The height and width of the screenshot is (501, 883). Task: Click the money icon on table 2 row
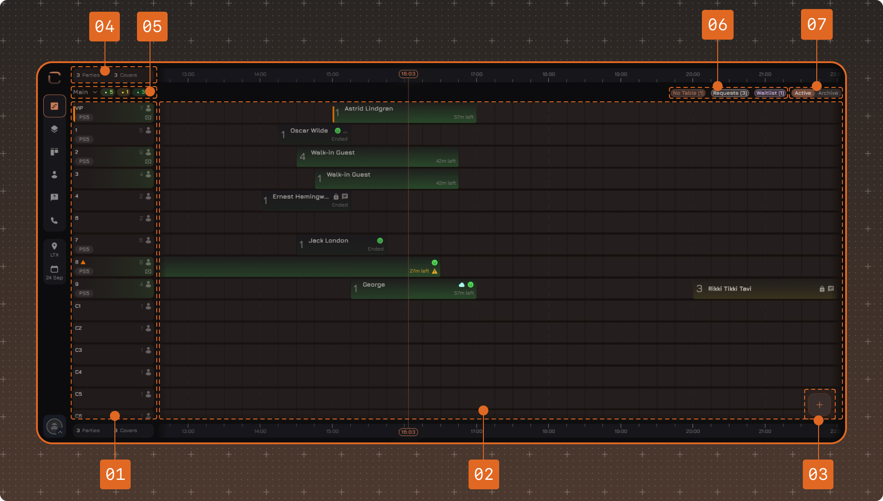(x=148, y=161)
